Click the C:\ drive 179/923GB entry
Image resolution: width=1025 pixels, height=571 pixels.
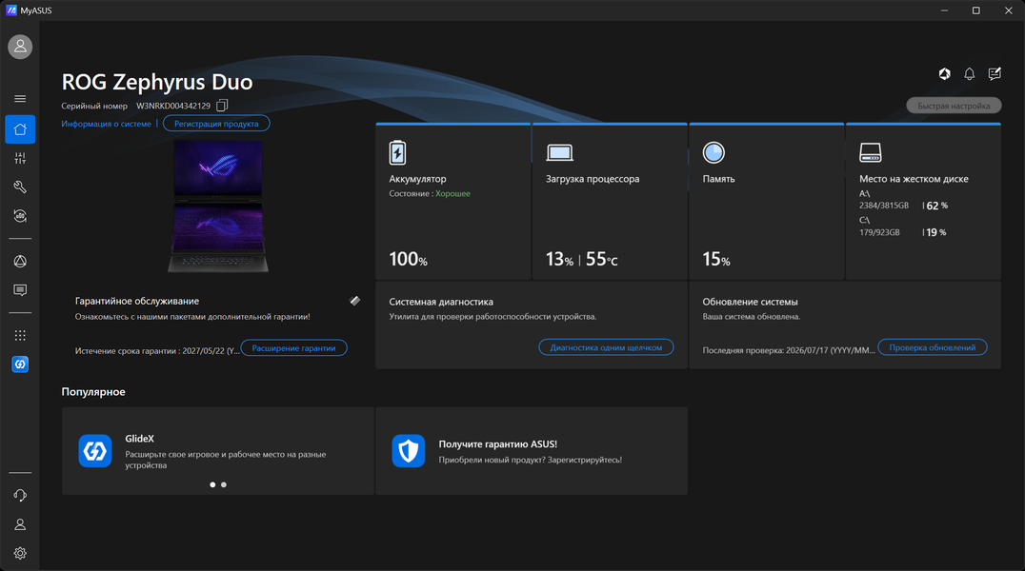879,232
